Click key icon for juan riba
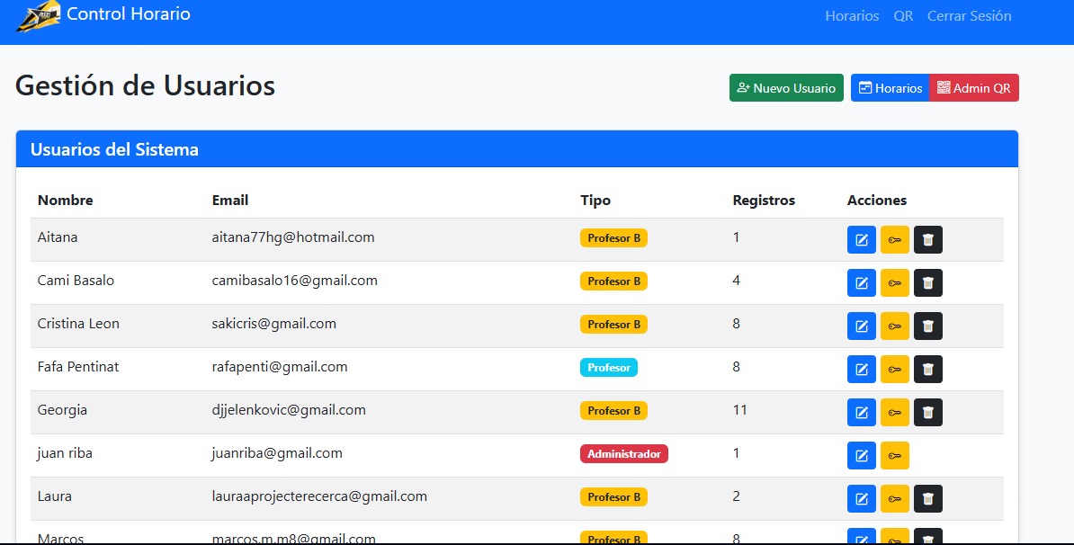The height and width of the screenshot is (545, 1074). click(894, 456)
